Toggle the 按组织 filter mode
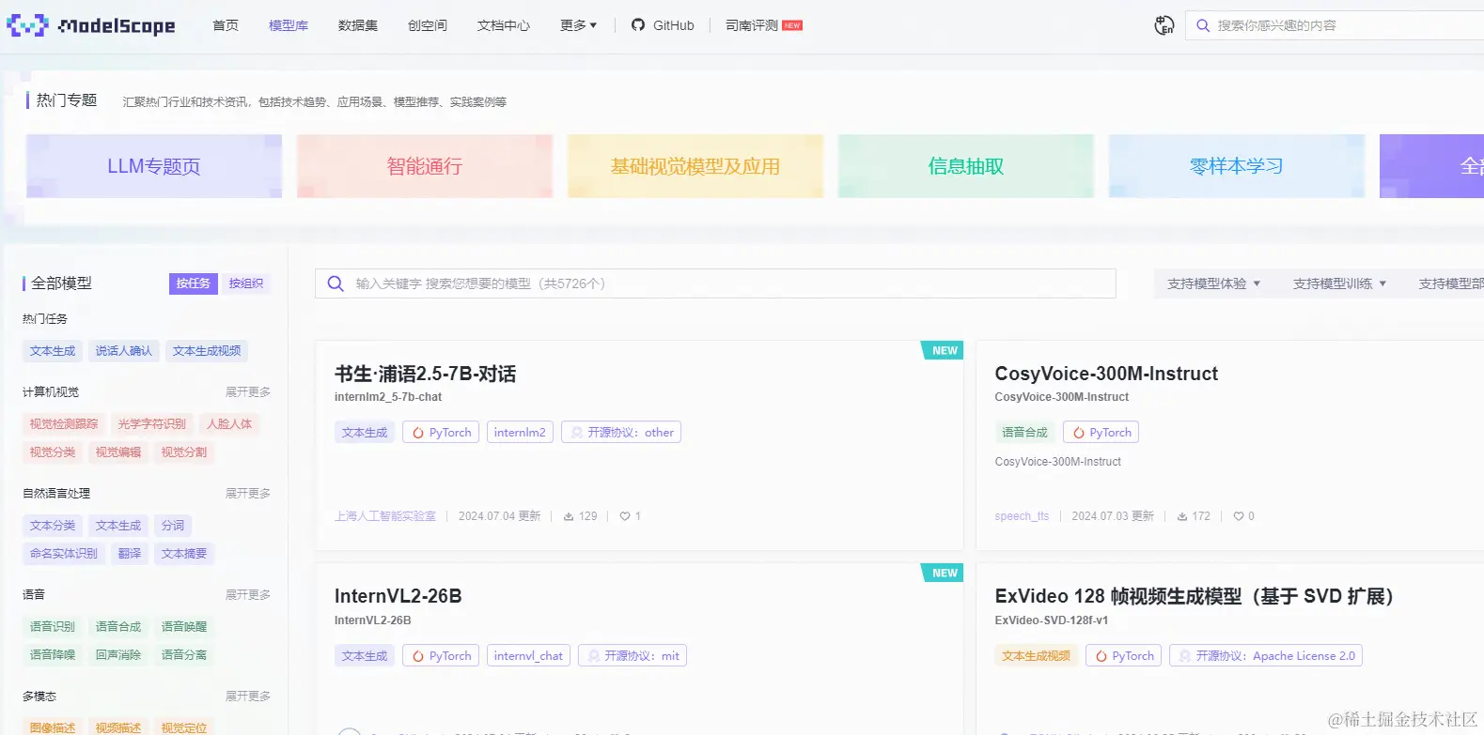Image resolution: width=1484 pixels, height=735 pixels. (246, 283)
